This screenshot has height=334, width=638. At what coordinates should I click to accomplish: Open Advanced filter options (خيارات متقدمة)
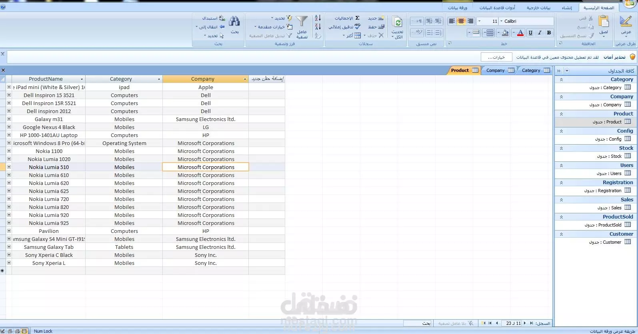[274, 27]
